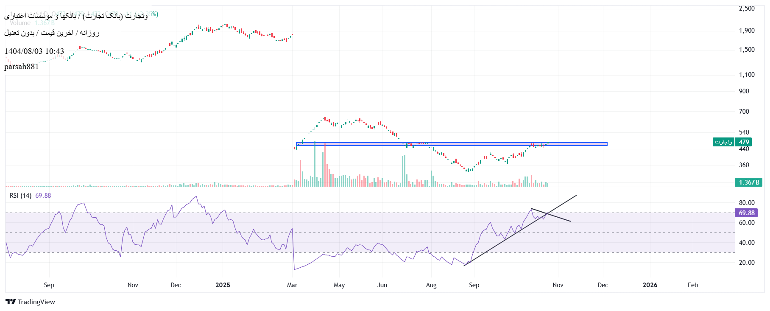Click the Aug label on the time axis

431,285
